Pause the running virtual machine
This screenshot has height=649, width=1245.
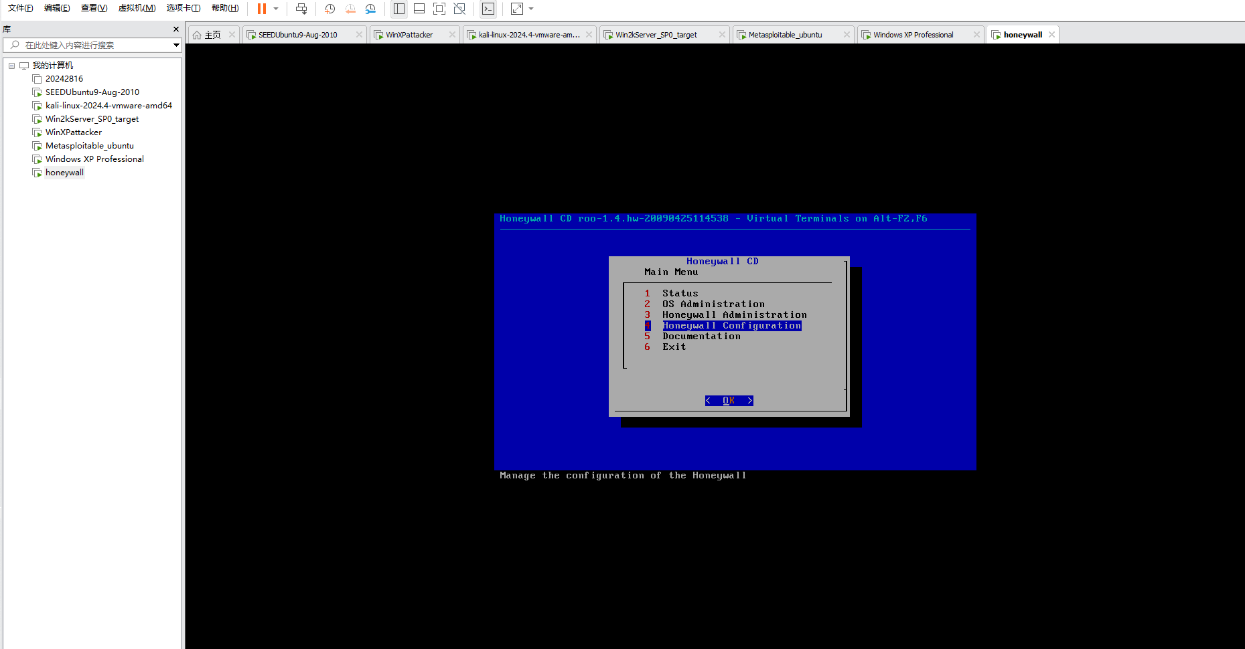(261, 9)
